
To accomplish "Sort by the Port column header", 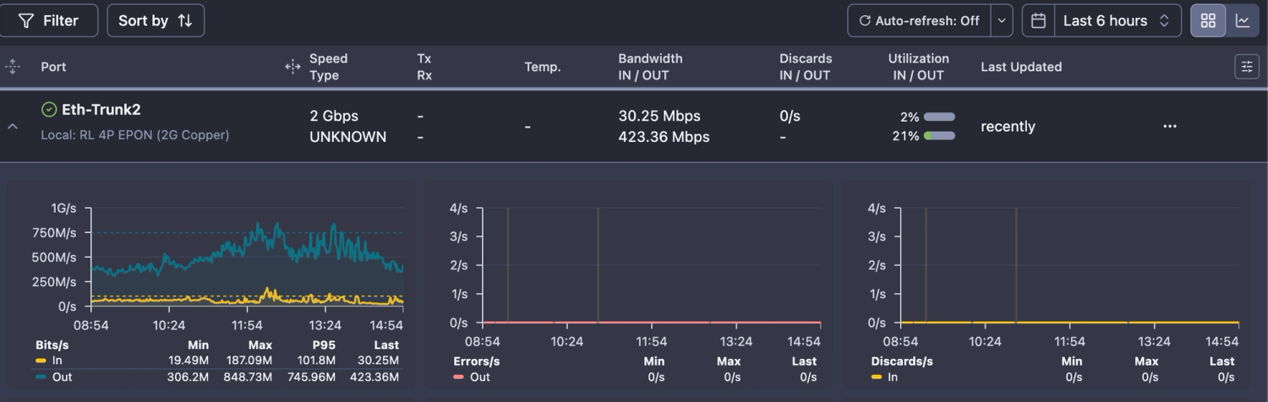I will (53, 67).
